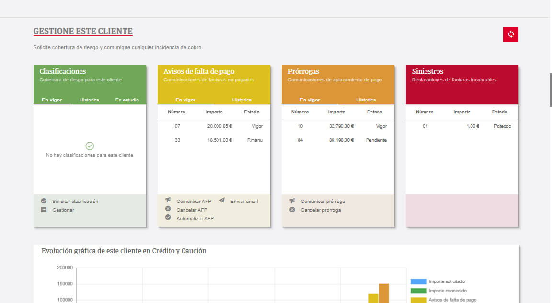Click the orange bar in the evolution chart
This screenshot has width=552, height=303.
384,292
